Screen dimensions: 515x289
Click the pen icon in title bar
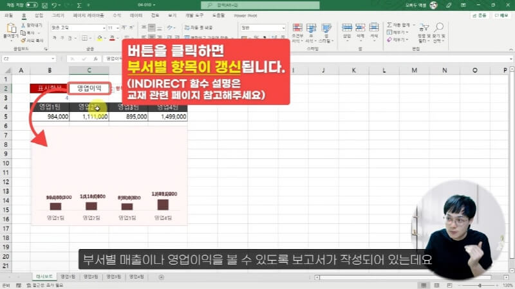pyautogui.click(x=449, y=5)
